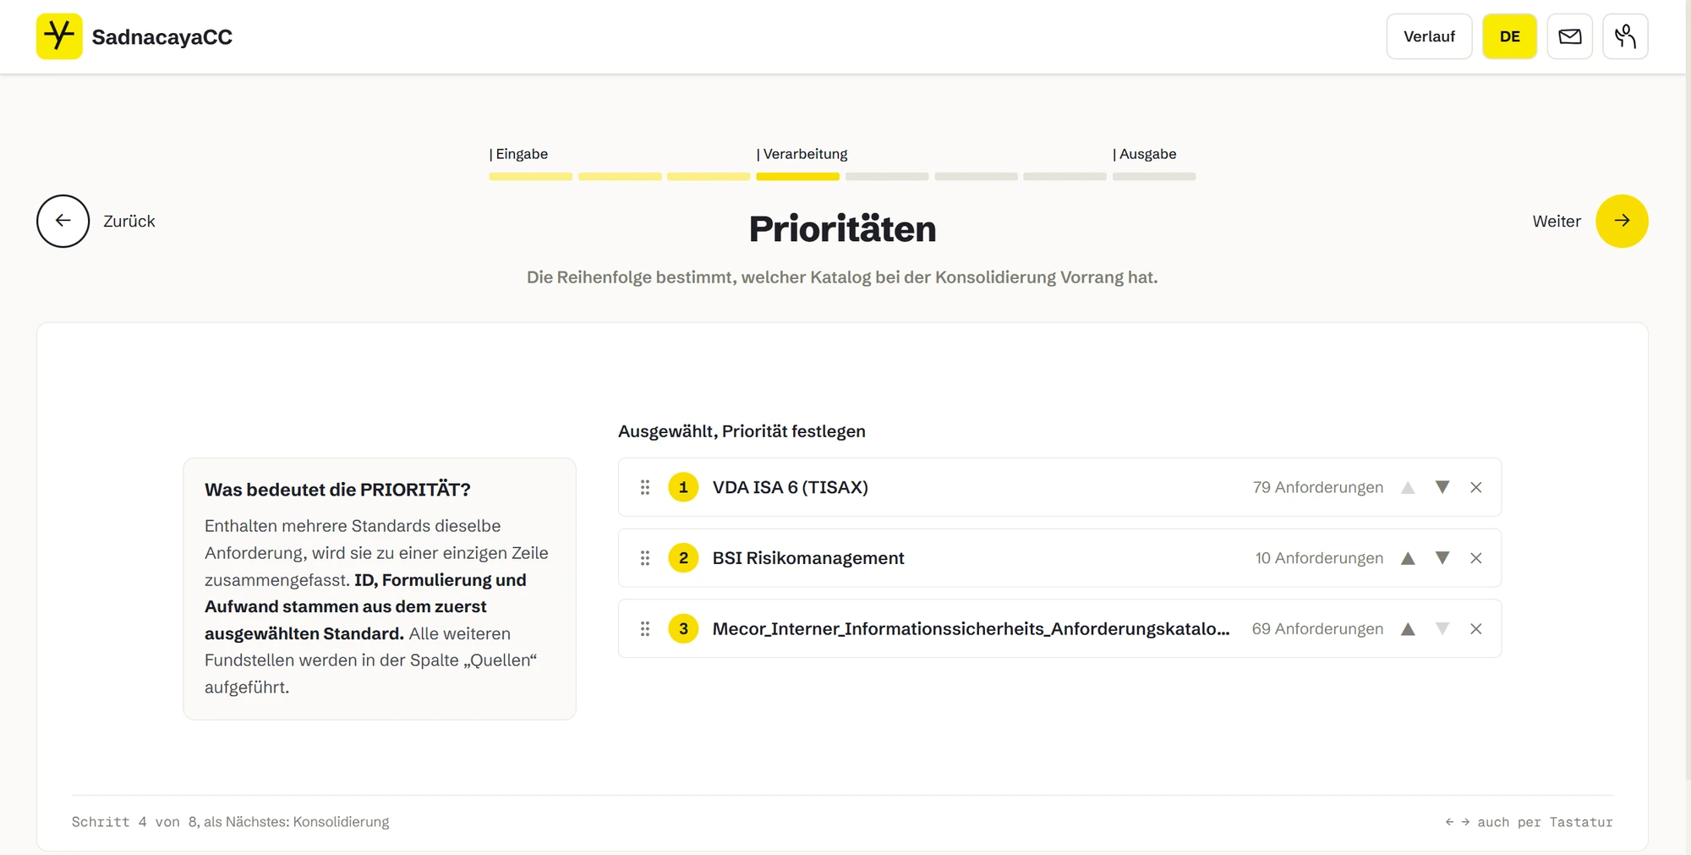Click the Zurück back arrow circle

(63, 221)
